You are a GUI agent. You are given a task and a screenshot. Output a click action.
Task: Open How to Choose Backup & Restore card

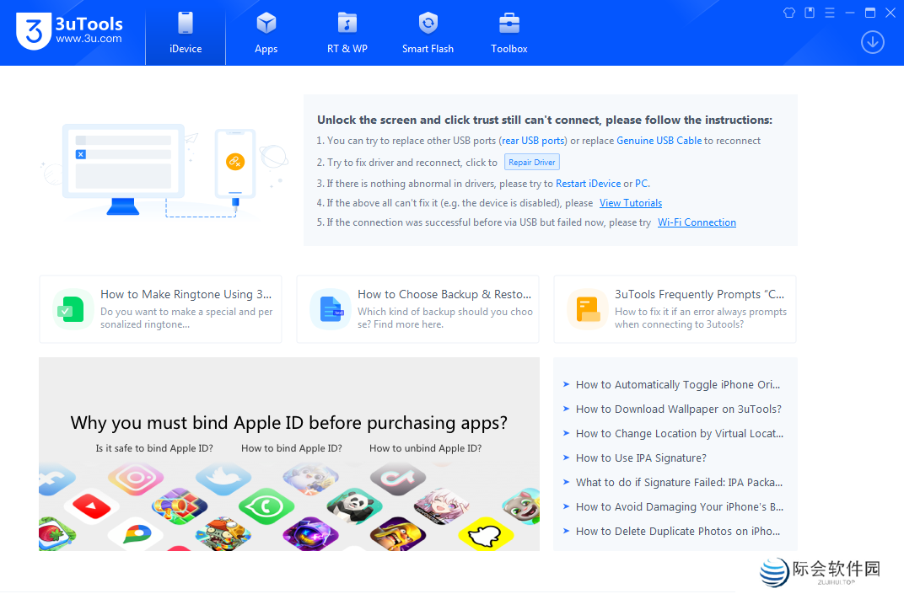click(x=417, y=309)
